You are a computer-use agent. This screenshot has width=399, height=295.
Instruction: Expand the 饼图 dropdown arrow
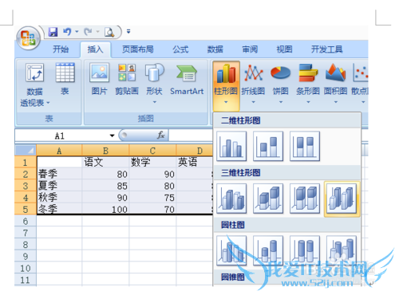point(281,102)
